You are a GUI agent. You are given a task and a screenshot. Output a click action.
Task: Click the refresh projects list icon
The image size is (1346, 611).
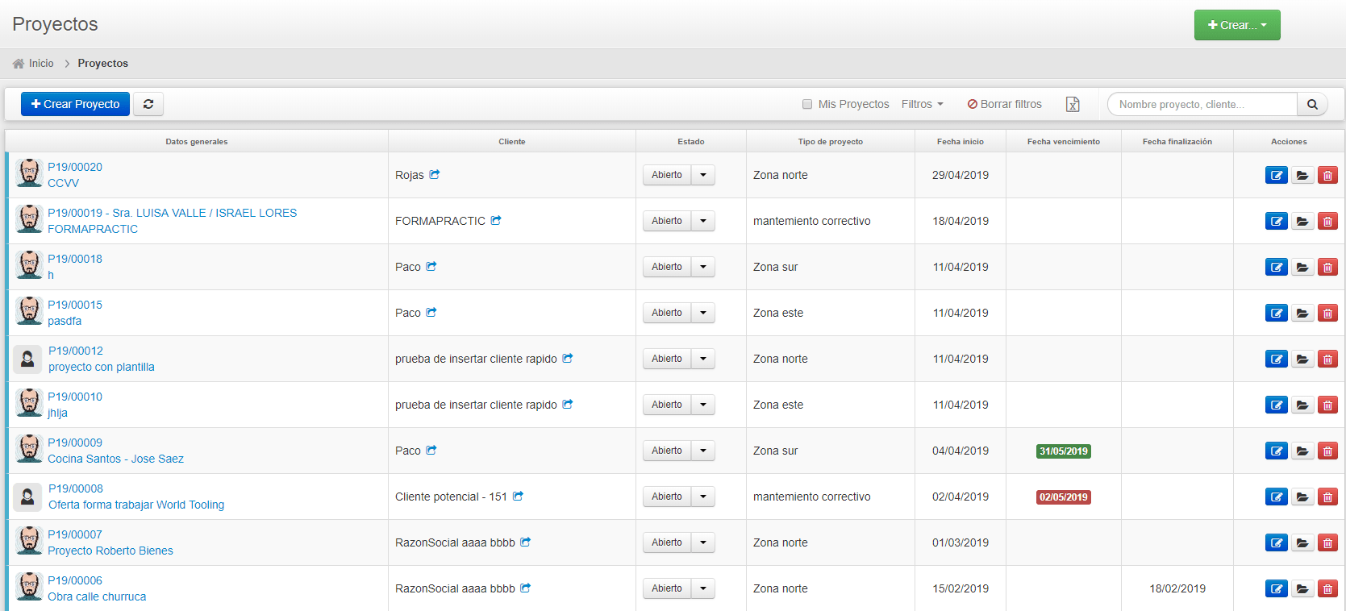148,104
